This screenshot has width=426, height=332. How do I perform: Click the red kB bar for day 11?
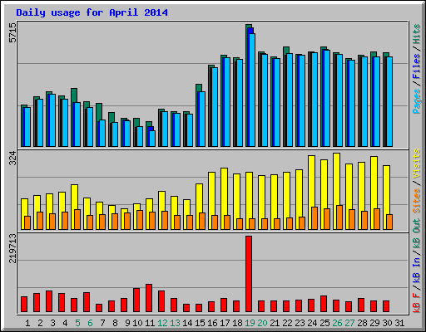(149, 298)
